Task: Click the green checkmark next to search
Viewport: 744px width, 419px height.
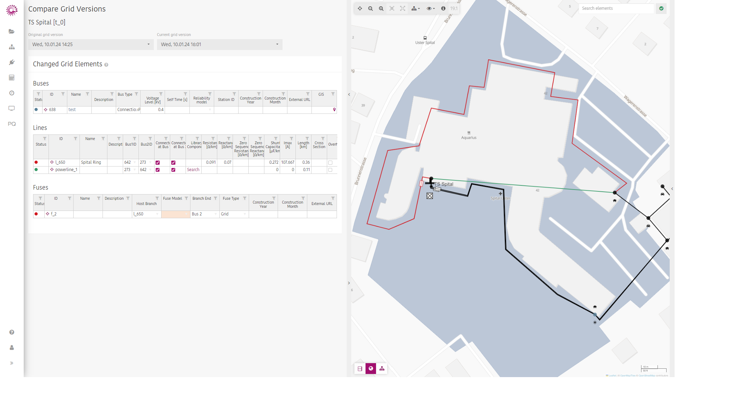Action: click(661, 8)
